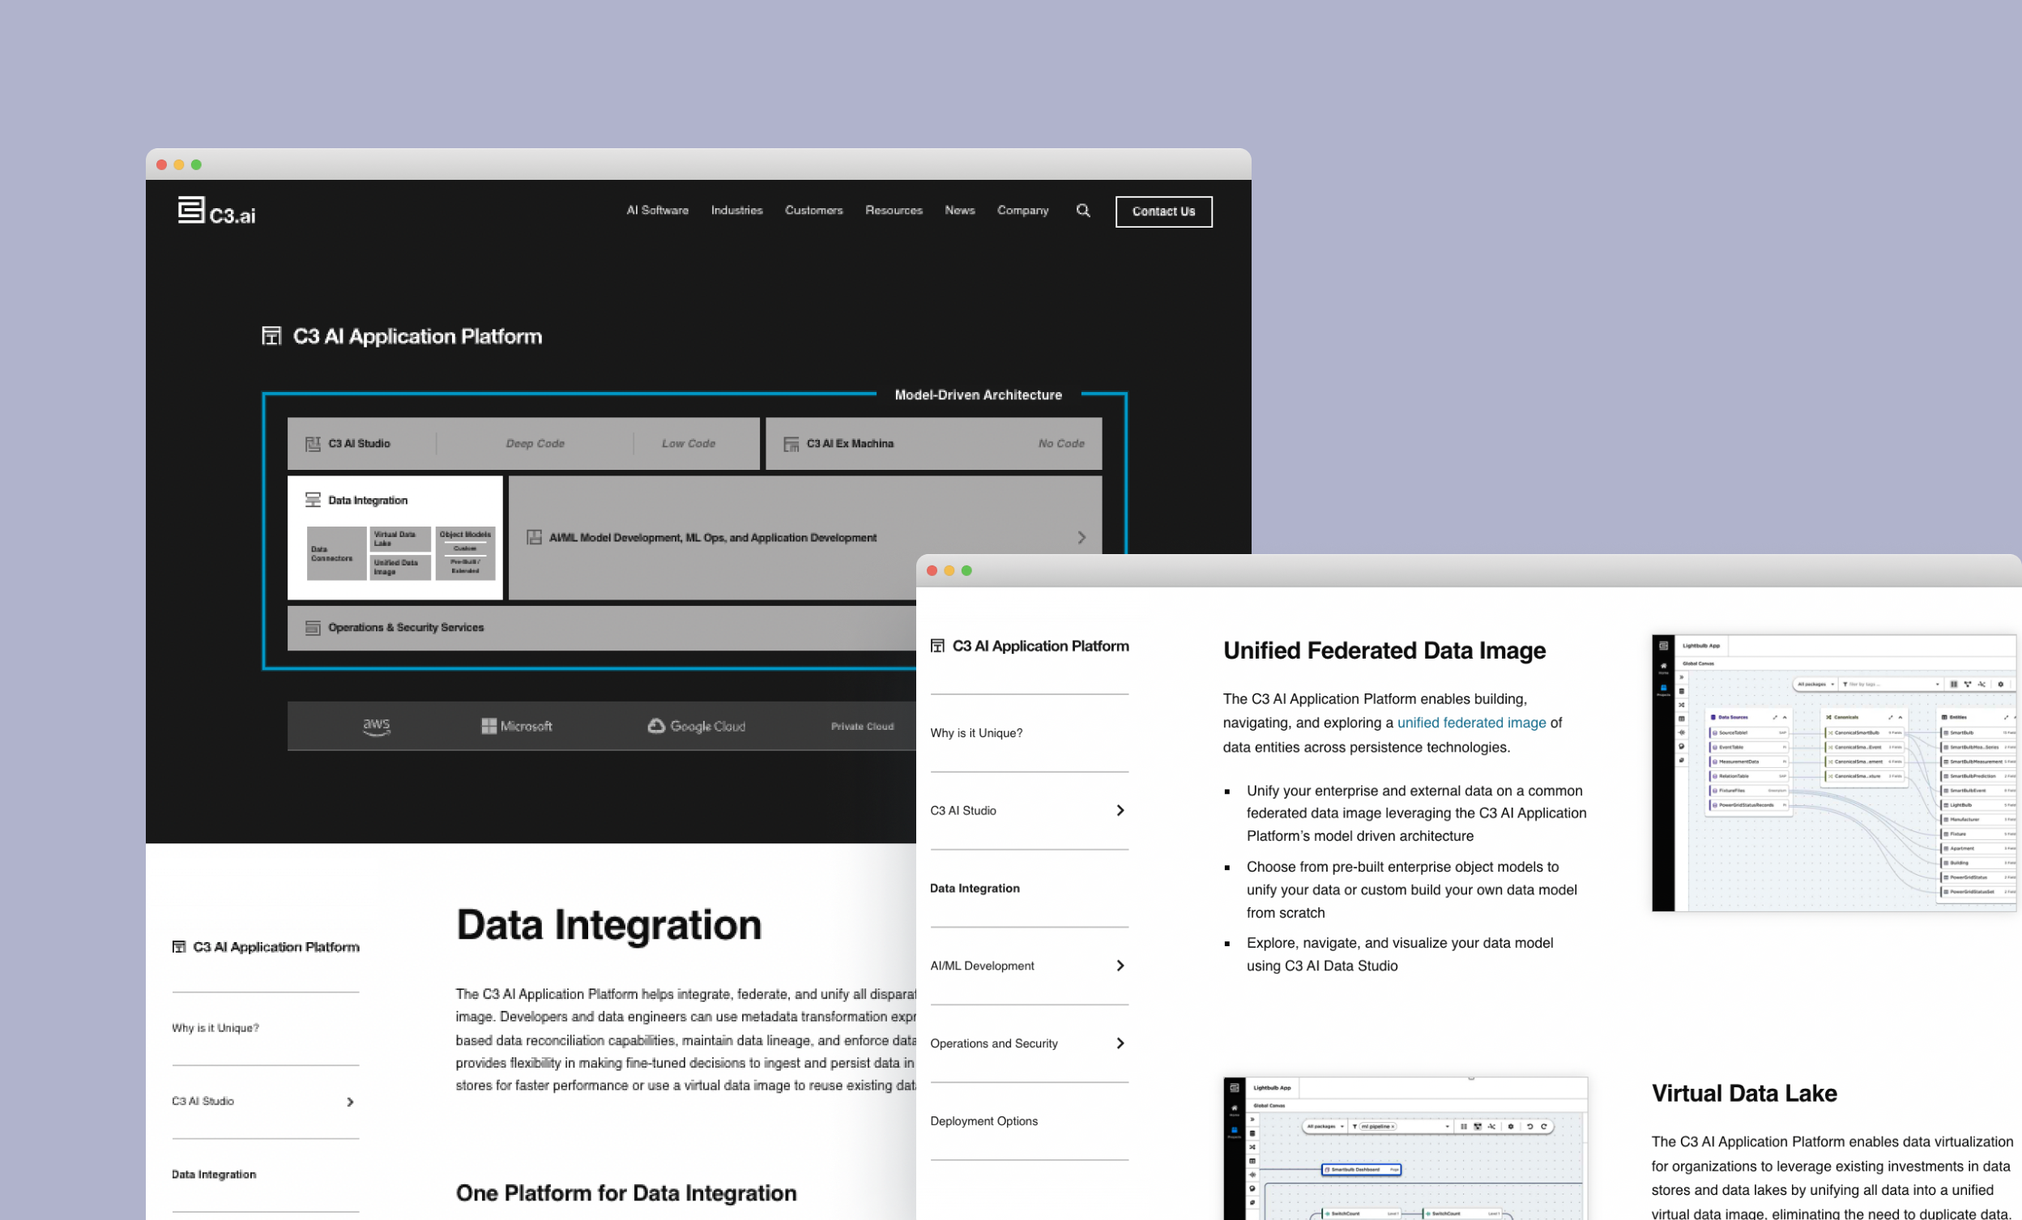This screenshot has height=1220, width=2022.
Task: Expand C3 AI Studio chevron in front window
Action: click(1120, 811)
